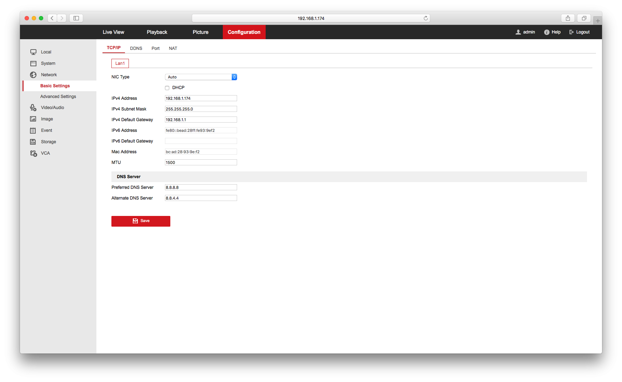
Task: Click the Network globe icon
Action: click(33, 75)
